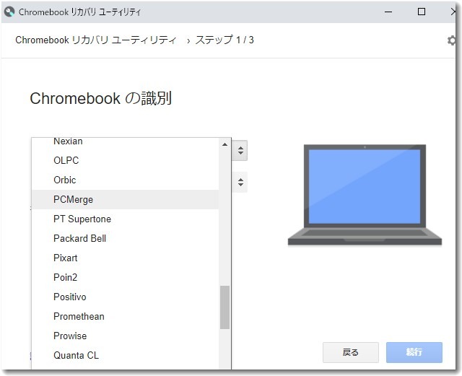Select Nexian from the manufacturer list
Image resolution: width=462 pixels, height=376 pixels.
tap(125, 141)
